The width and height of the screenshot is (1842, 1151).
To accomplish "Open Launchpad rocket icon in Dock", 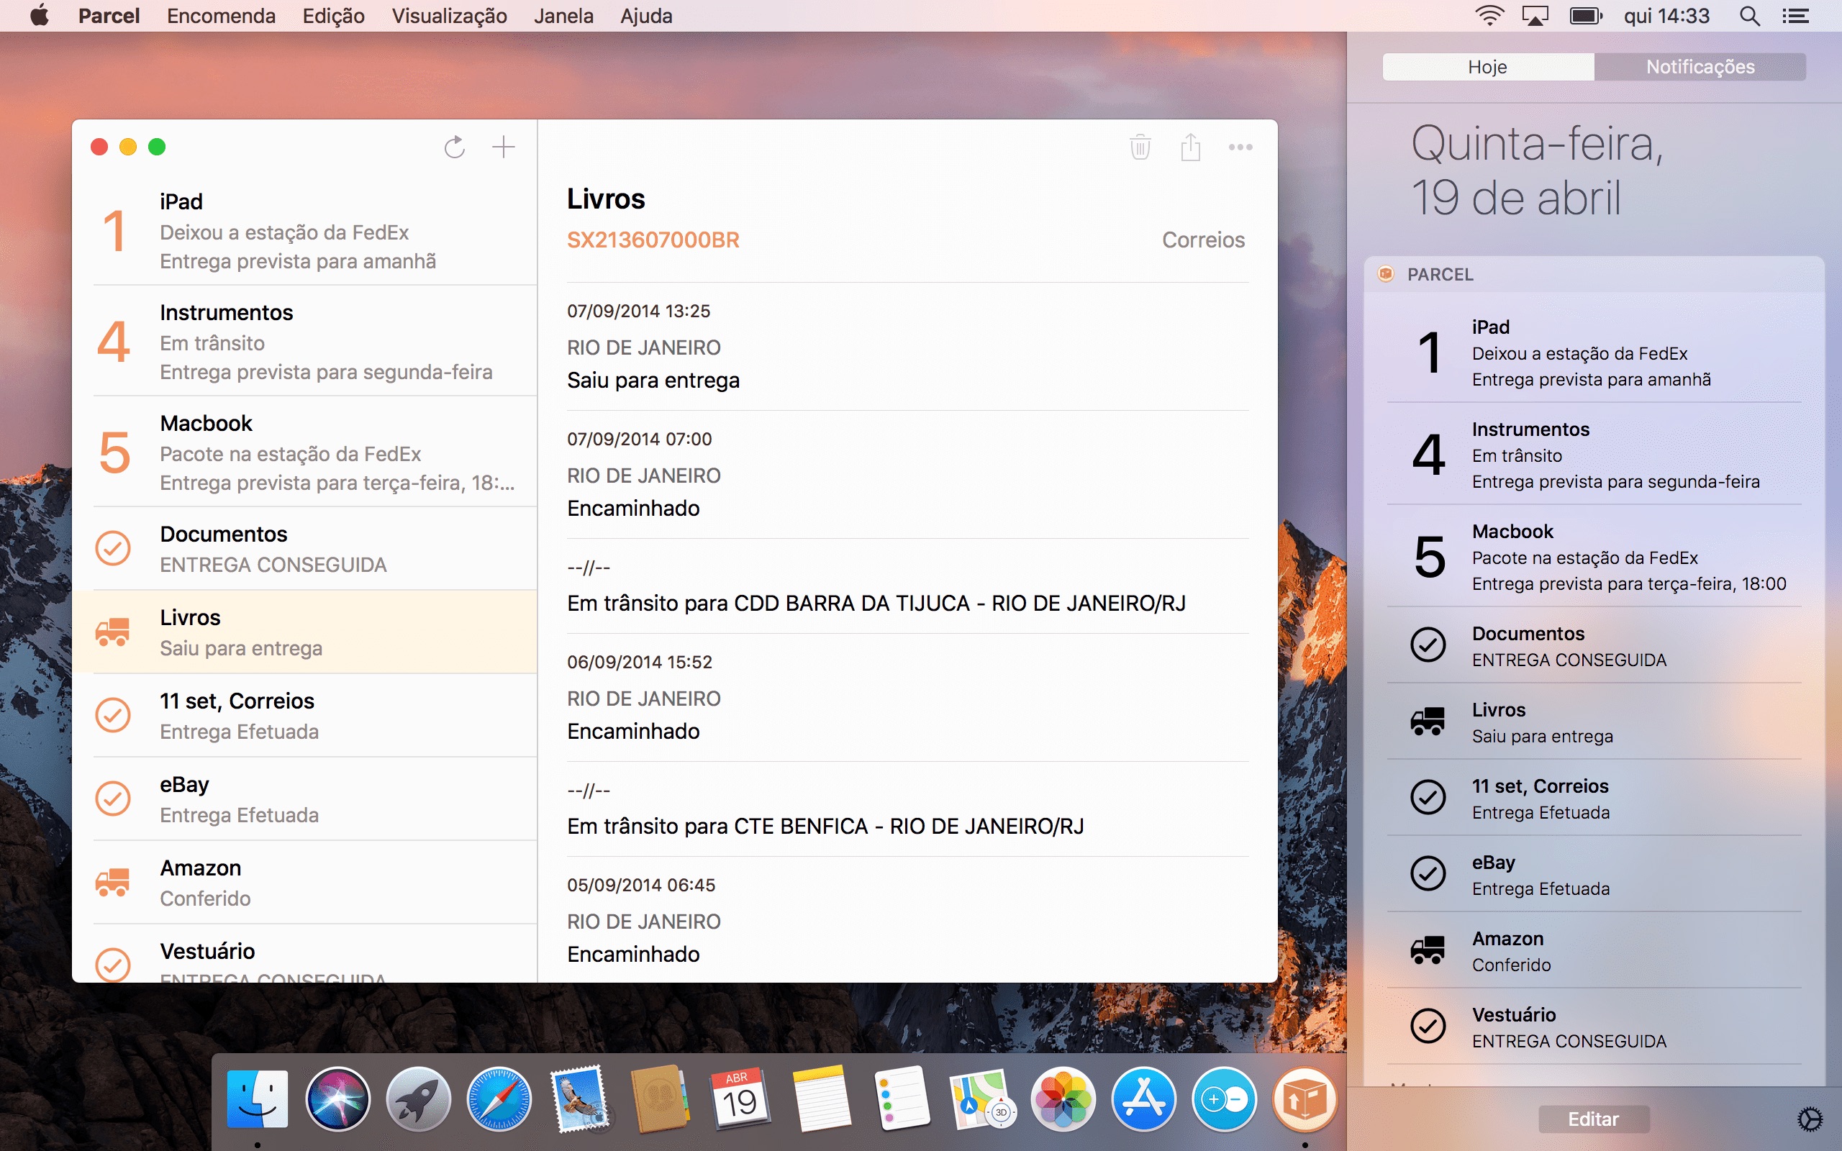I will (418, 1099).
